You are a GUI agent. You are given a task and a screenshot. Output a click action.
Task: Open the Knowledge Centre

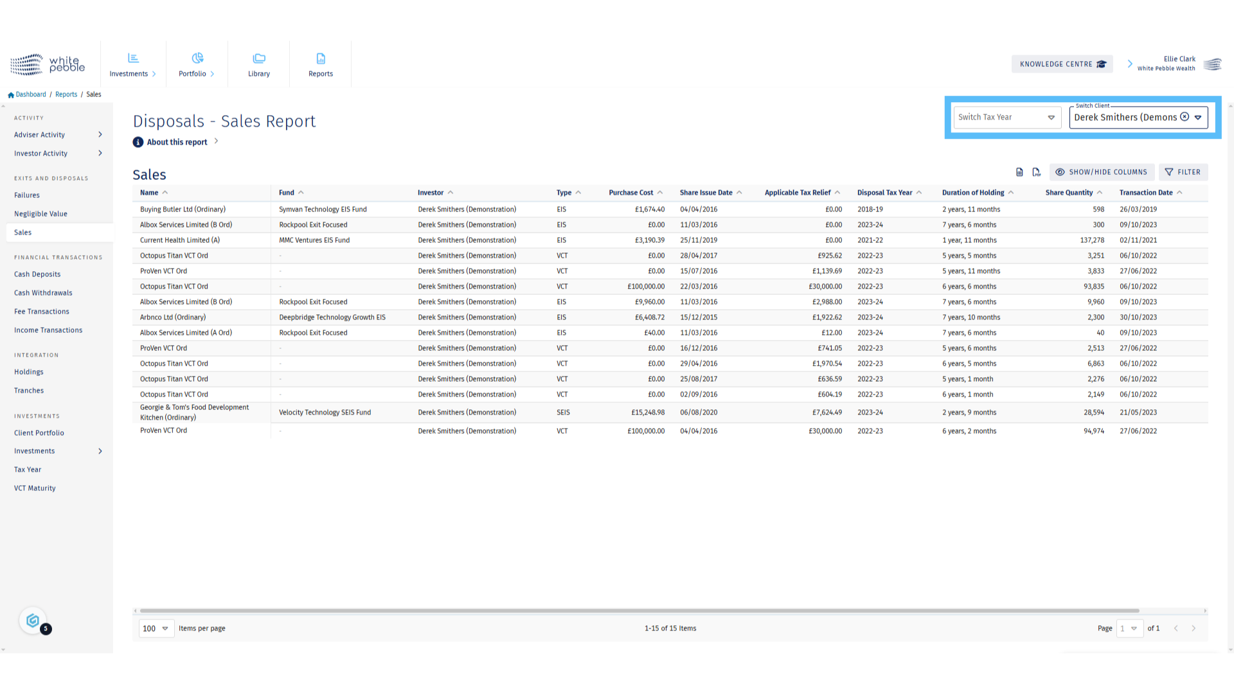[x=1062, y=64]
